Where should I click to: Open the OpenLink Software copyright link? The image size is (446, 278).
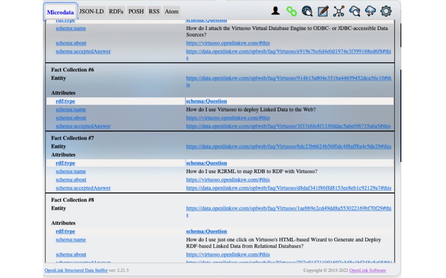[368, 271]
